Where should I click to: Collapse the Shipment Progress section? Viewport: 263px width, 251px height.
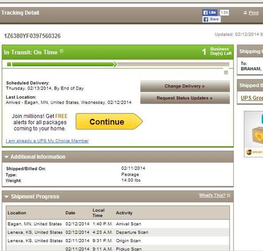click(x=6, y=197)
